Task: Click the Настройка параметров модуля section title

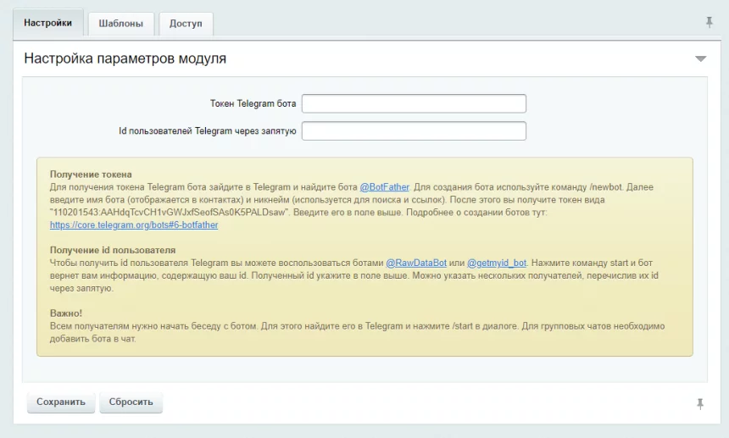Action: [x=125, y=59]
